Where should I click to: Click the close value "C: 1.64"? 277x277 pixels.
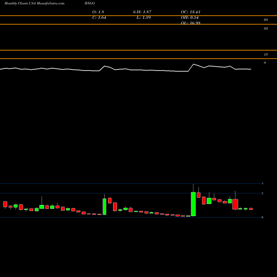(x=99, y=18)
